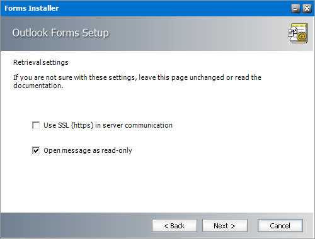The width and height of the screenshot is (315, 239).
Task: Proceed with the Next > button
Action: click(225, 226)
